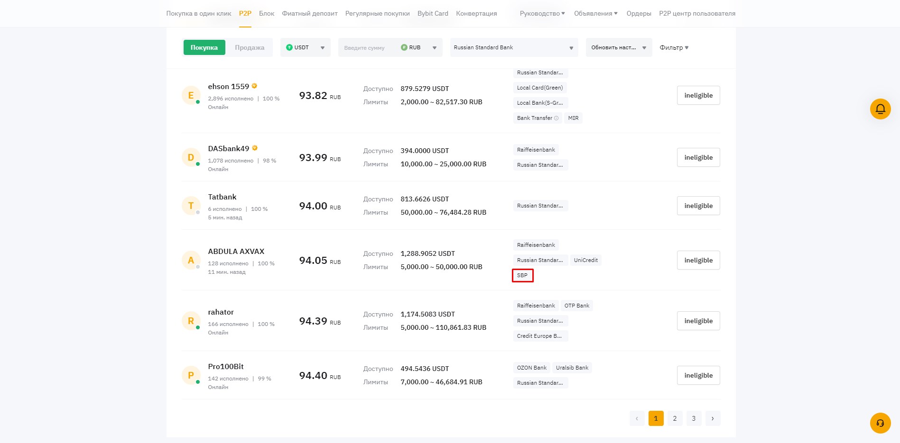Image resolution: width=900 pixels, height=443 pixels.
Task: Click ineligible button for DASbank49
Action: pyautogui.click(x=698, y=157)
